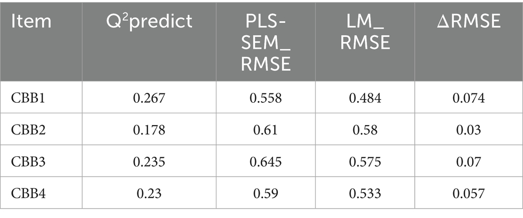Click the PLS-SEM_RMSE header cell
523x218 pixels.
click(266, 42)
